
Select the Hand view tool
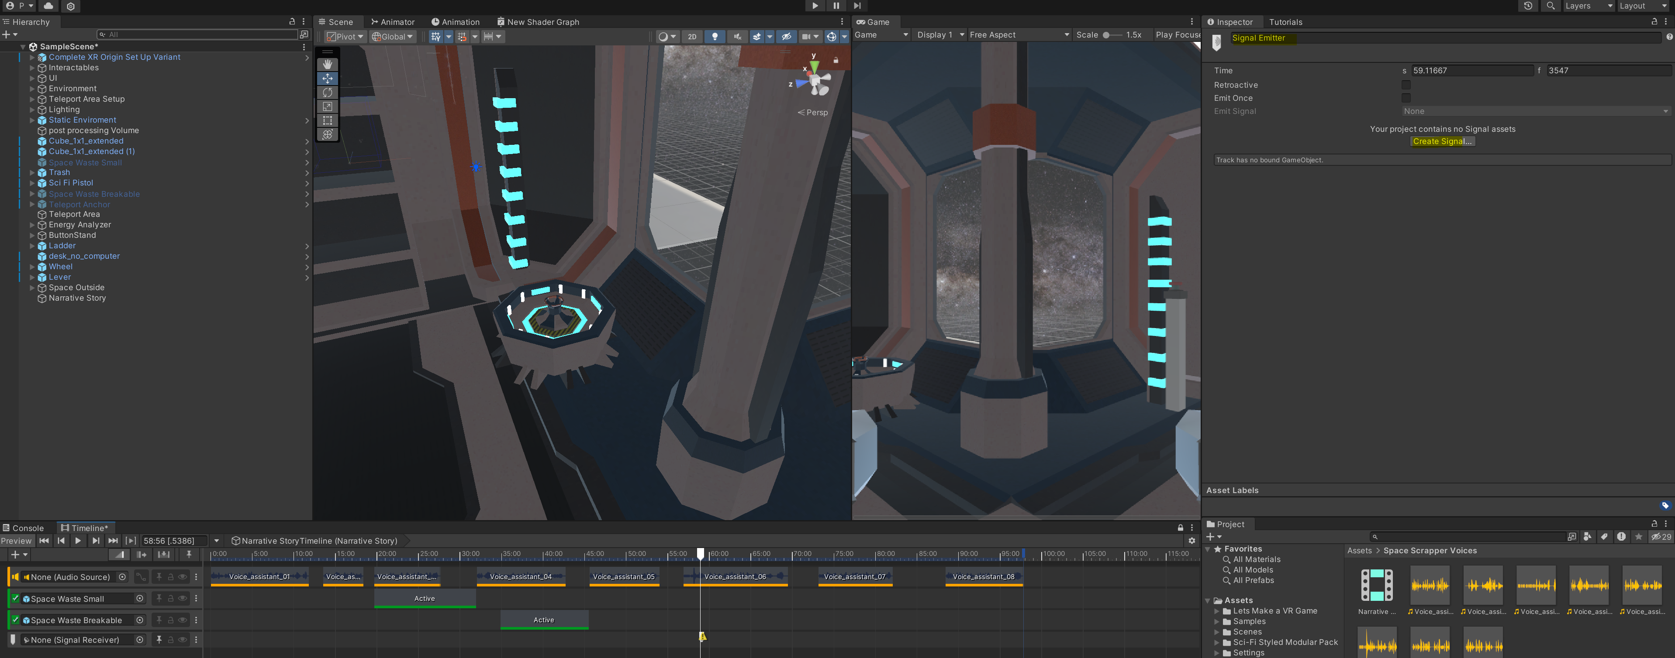[327, 64]
